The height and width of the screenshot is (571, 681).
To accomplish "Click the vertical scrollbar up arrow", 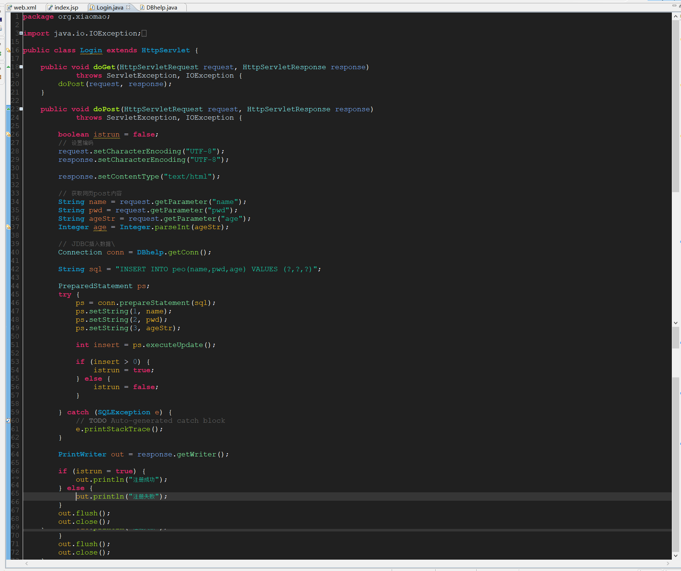I will (676, 16).
